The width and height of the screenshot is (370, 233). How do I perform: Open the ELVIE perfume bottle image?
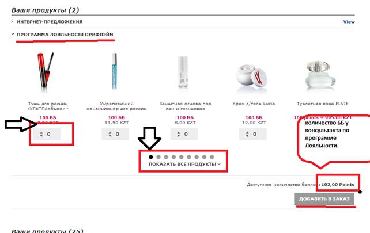tap(320, 75)
